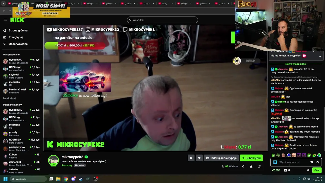
Task: Go to Strona główna
Action: click(18, 30)
